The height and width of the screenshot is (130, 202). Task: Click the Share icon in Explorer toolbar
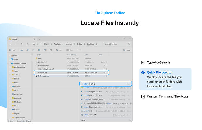click(x=45, y=50)
